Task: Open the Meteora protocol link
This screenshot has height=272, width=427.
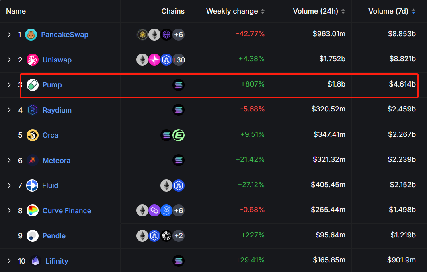Action: click(56, 161)
